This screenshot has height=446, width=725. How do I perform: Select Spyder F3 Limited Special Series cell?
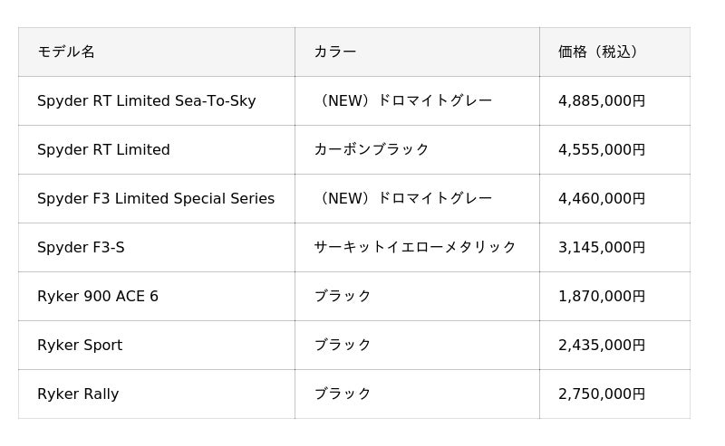click(157, 198)
